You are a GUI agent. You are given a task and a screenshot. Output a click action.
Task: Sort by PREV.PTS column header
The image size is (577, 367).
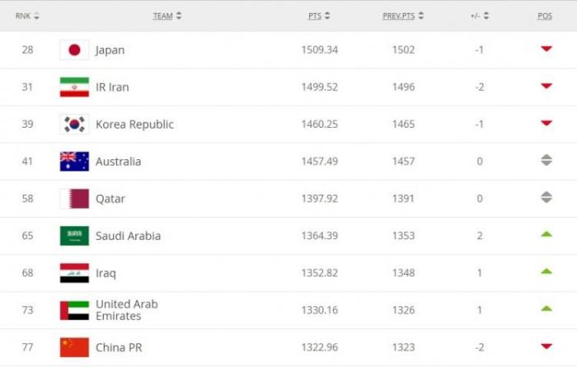[404, 16]
